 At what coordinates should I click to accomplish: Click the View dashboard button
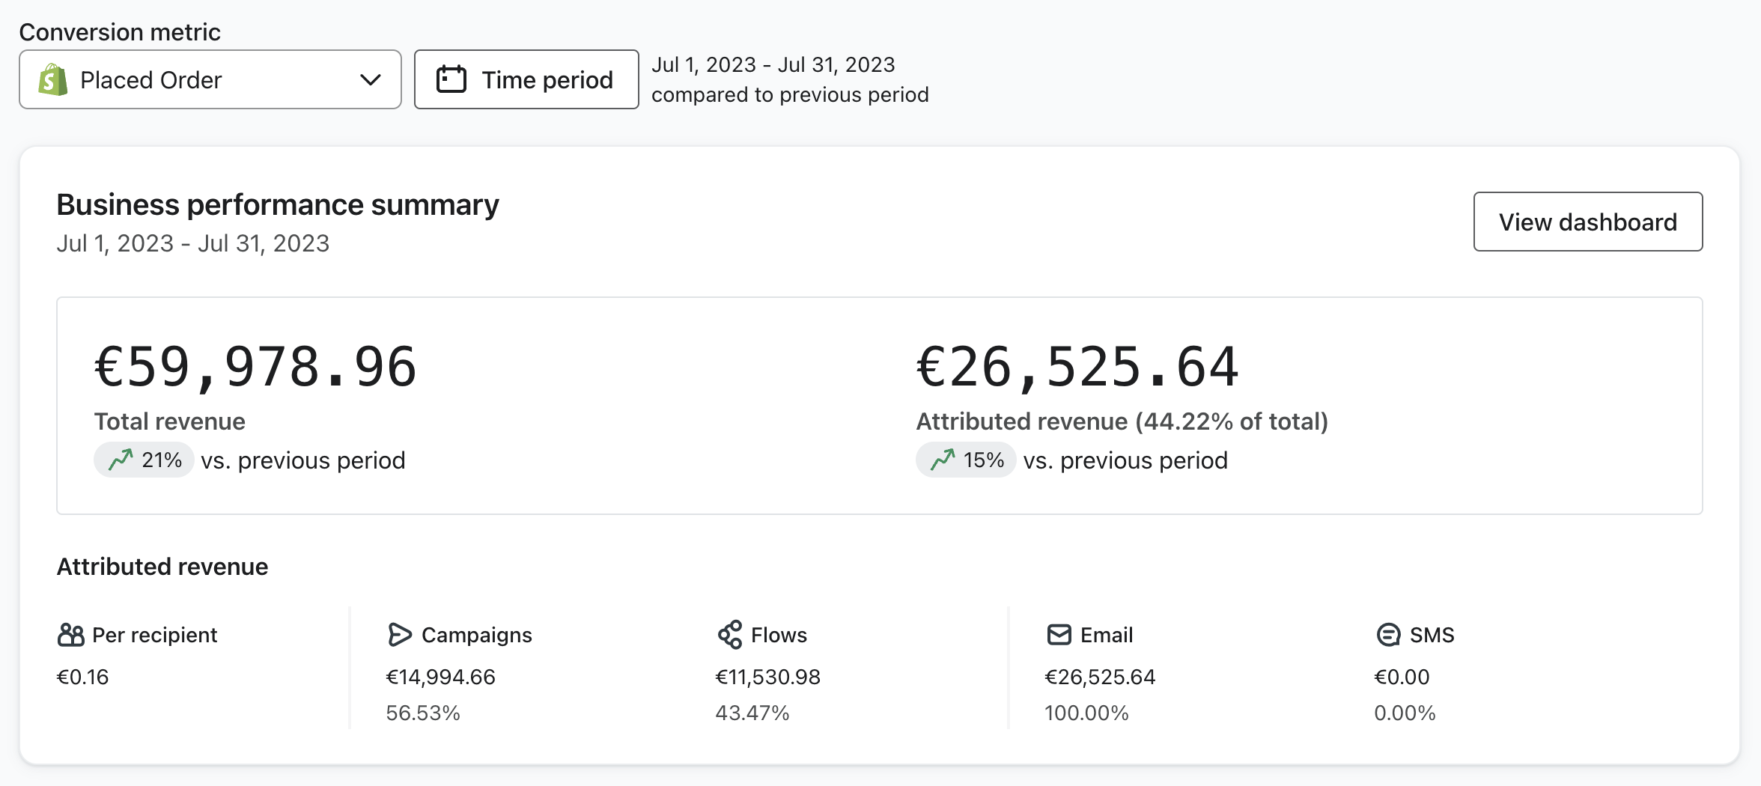pos(1587,222)
